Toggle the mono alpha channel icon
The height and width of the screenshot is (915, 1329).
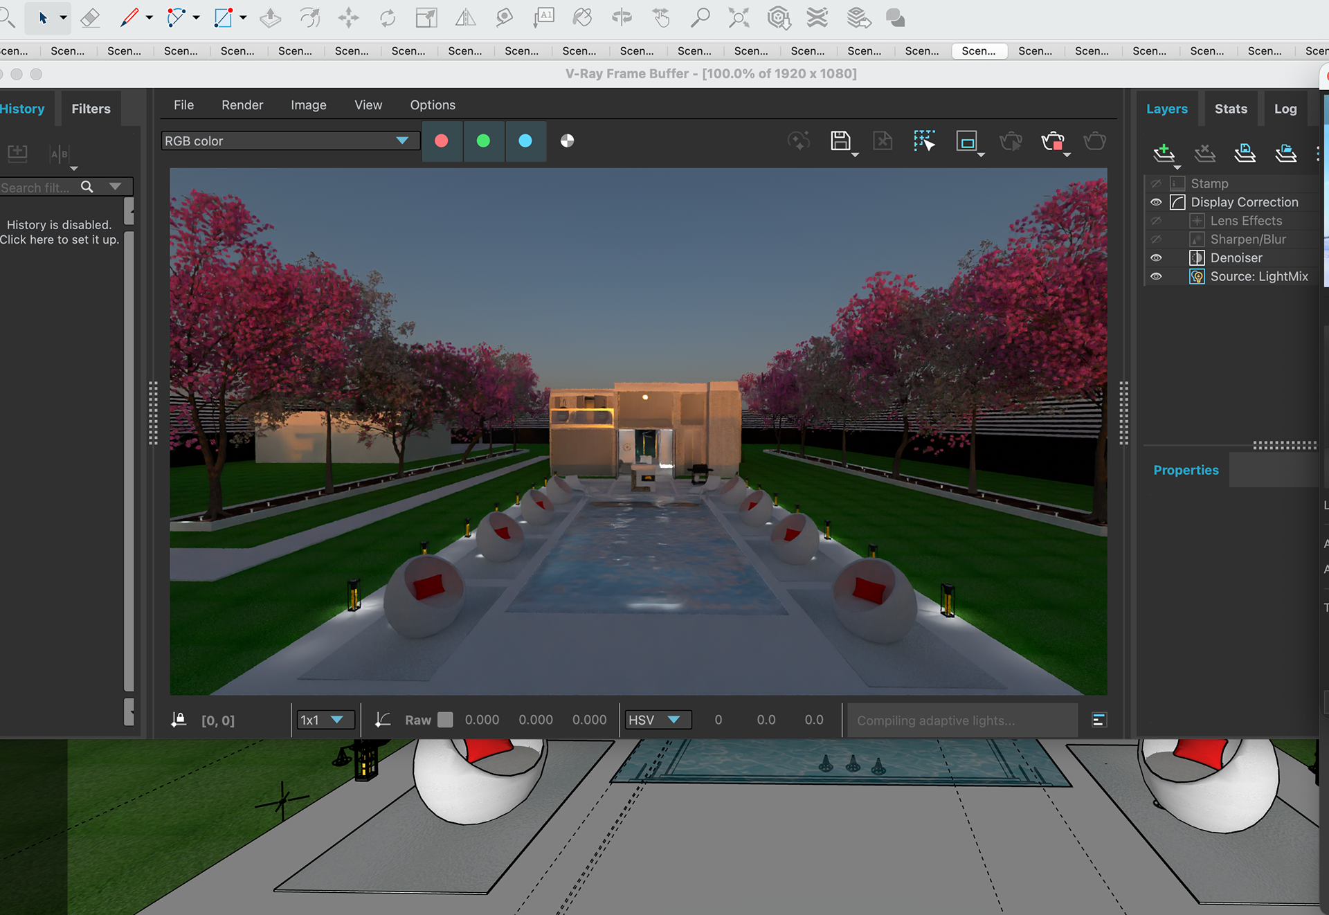(567, 141)
